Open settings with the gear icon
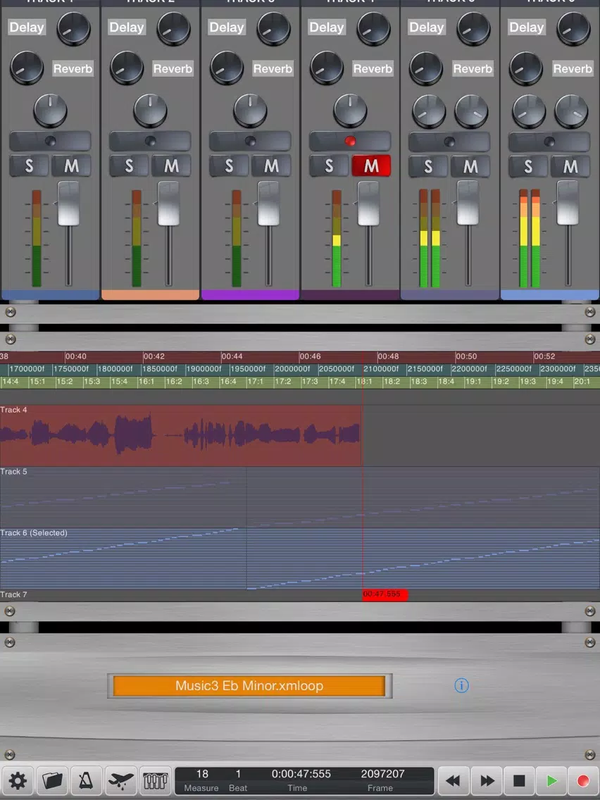Screen dimensions: 600x800 pyautogui.click(x=18, y=780)
